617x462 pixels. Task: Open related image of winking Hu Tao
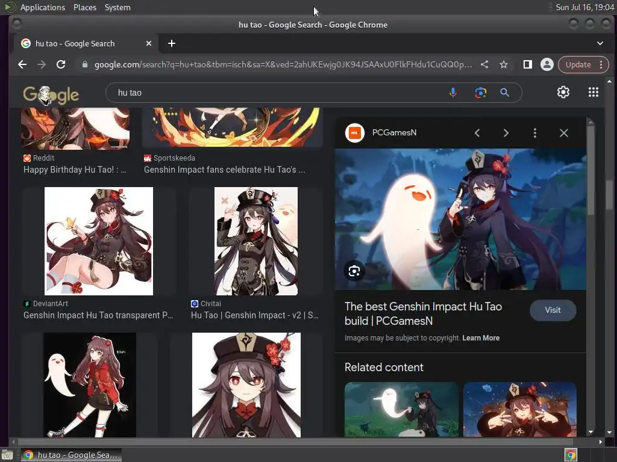pyautogui.click(x=520, y=409)
